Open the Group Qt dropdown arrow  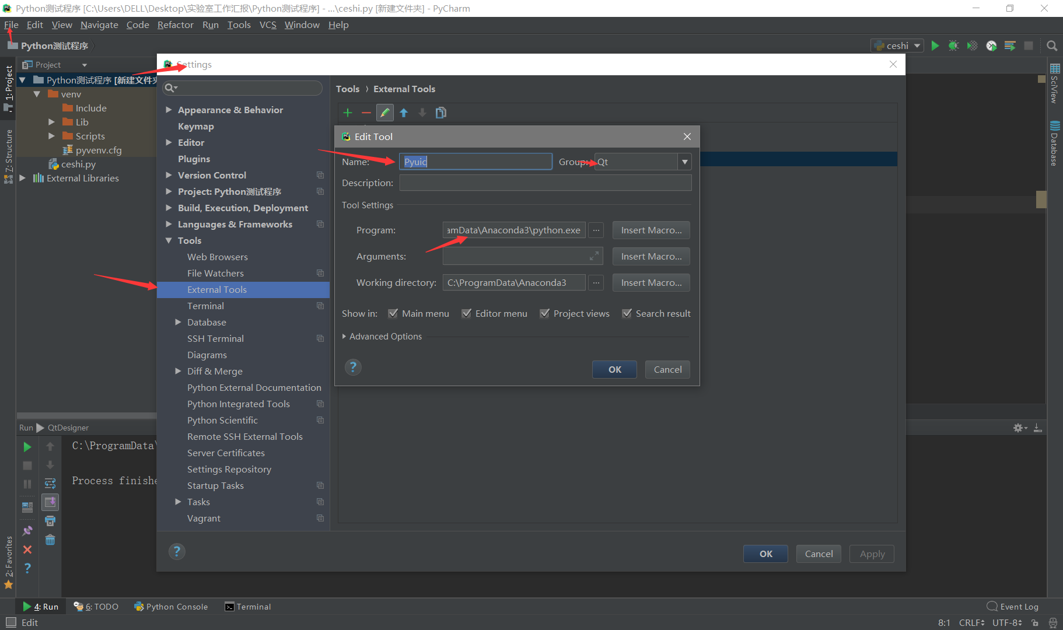tap(685, 162)
